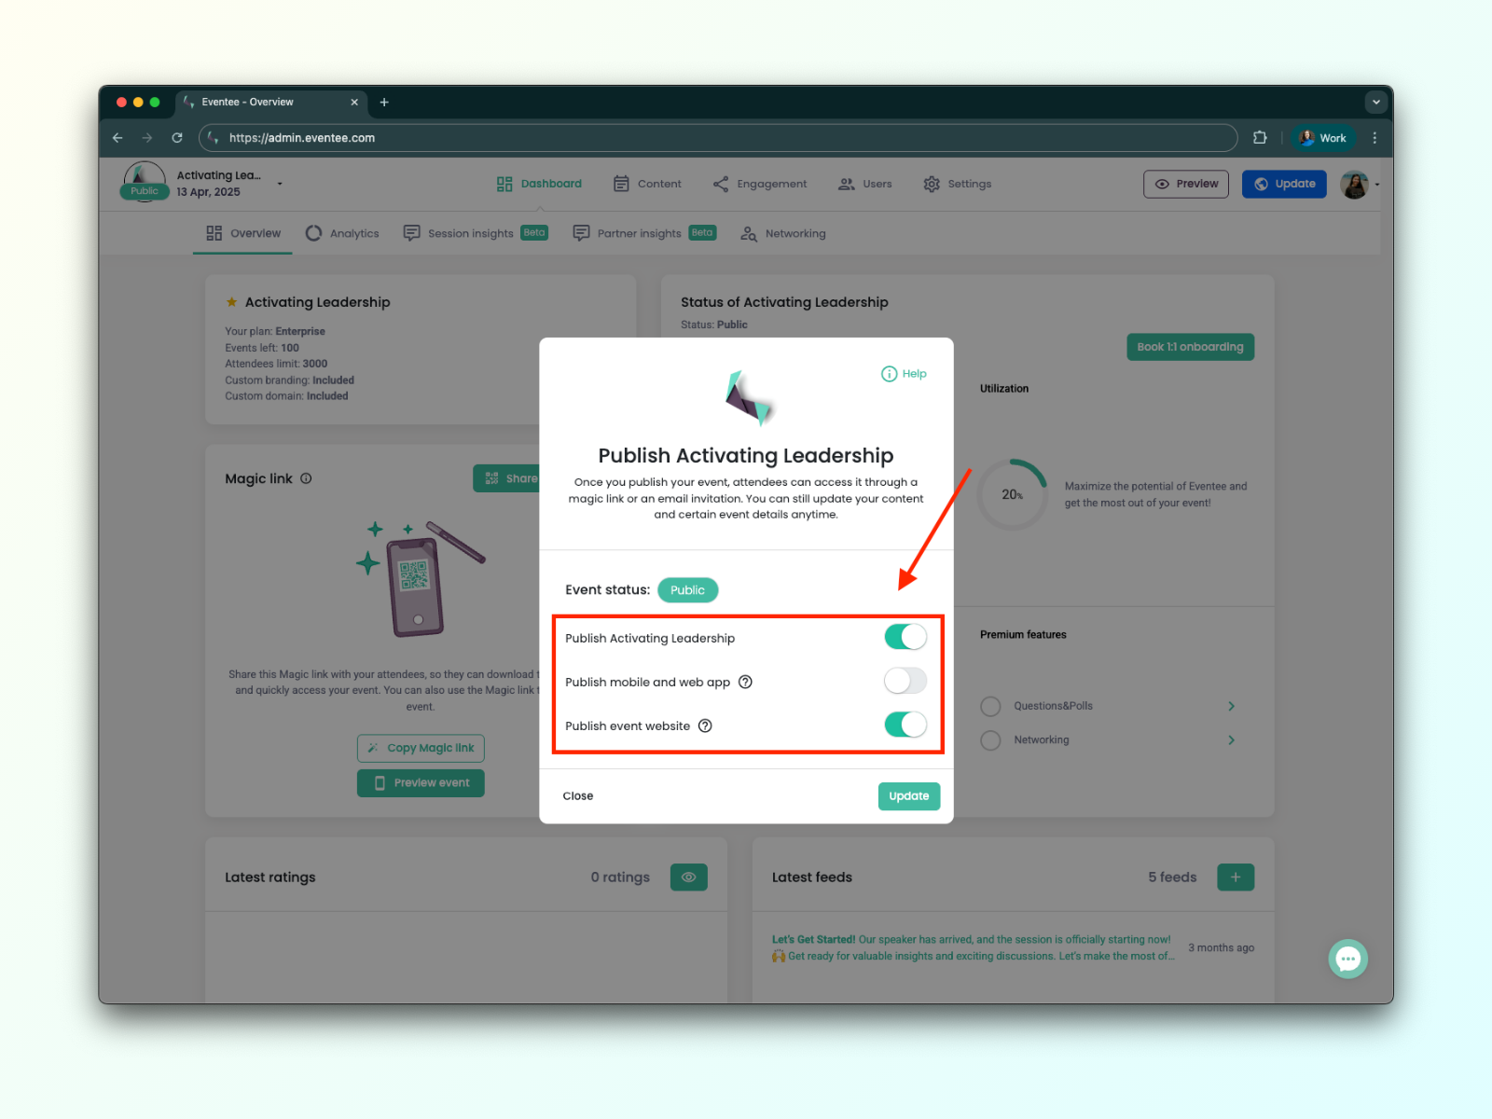
Task: Expand the event selector dropdown arrow
Action: [279, 184]
